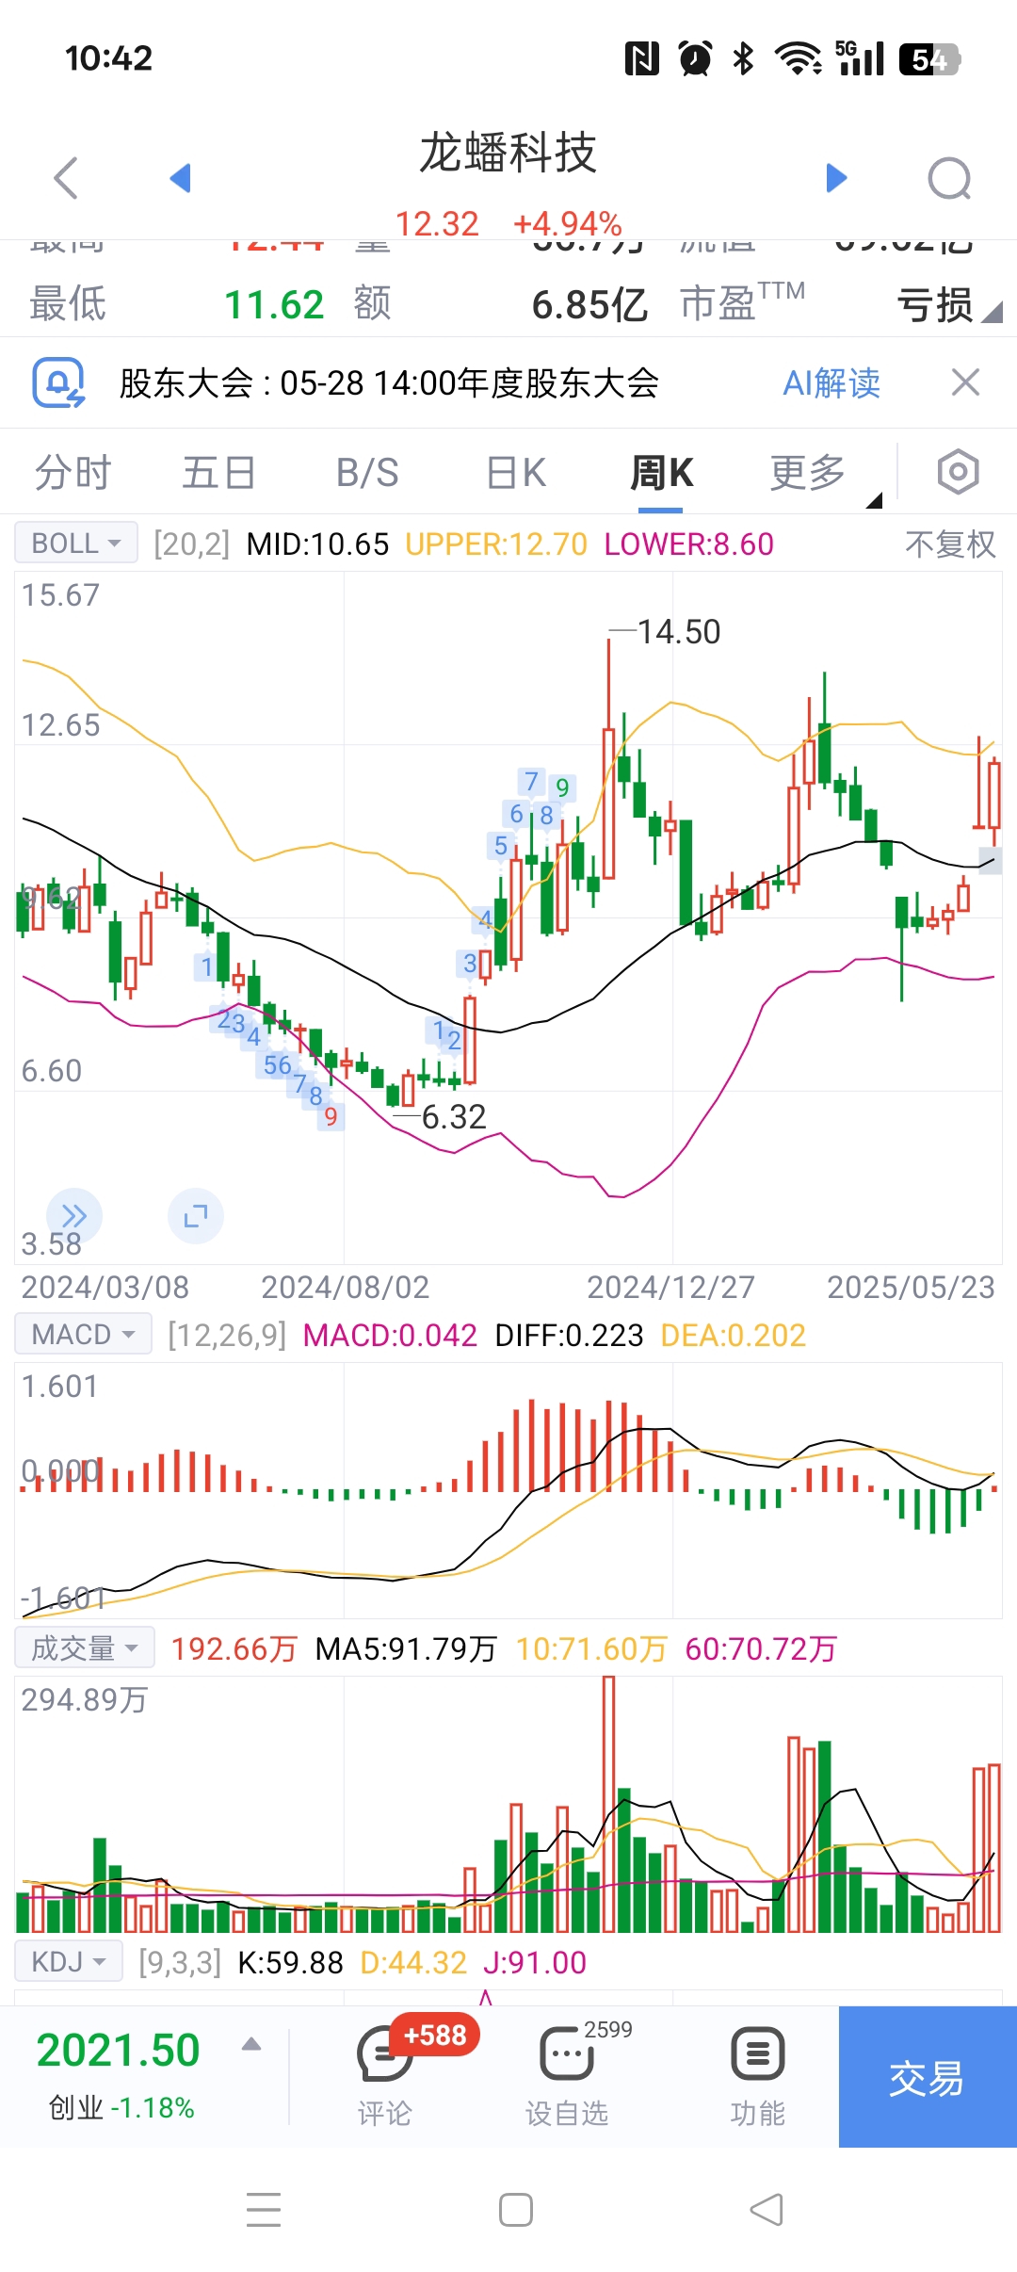Screen dimensions: 1017x2272
Task: Tap the Android home square button
Action: (516, 2210)
